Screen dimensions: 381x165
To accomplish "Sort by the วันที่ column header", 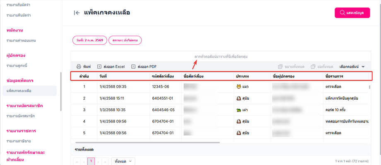I will tap(123, 76).
